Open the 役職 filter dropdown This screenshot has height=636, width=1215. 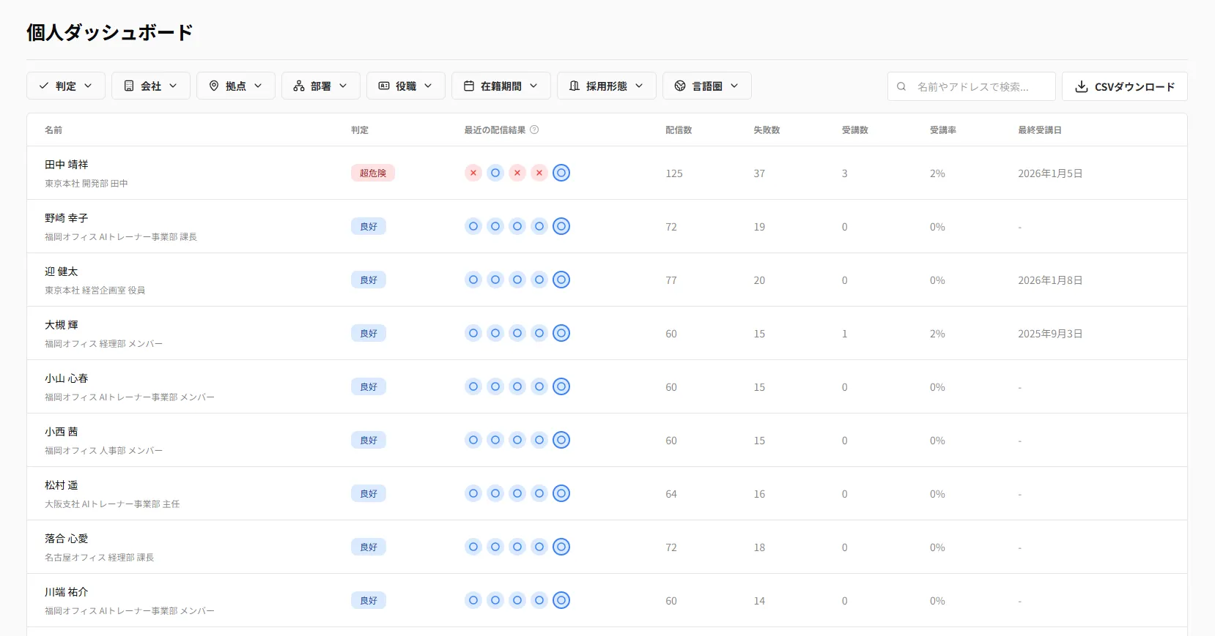coord(405,86)
